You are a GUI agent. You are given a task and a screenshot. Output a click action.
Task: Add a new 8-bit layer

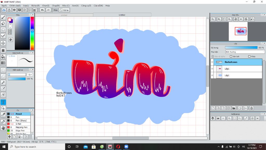(x=218, y=108)
